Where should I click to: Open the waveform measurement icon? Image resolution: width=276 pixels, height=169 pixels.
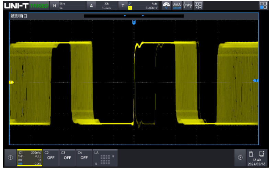click(x=177, y=6)
